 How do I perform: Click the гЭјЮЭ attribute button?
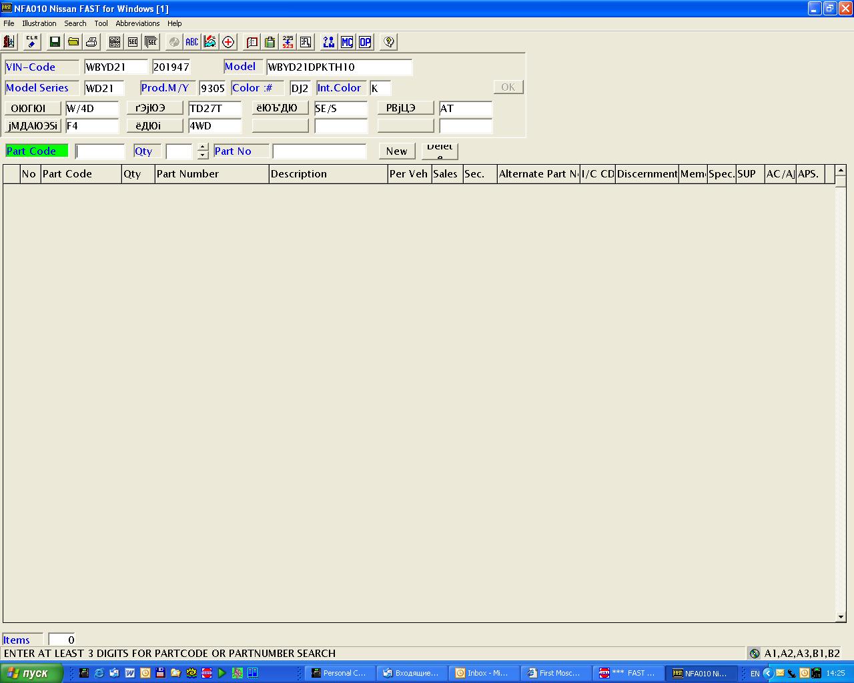pyautogui.click(x=155, y=108)
